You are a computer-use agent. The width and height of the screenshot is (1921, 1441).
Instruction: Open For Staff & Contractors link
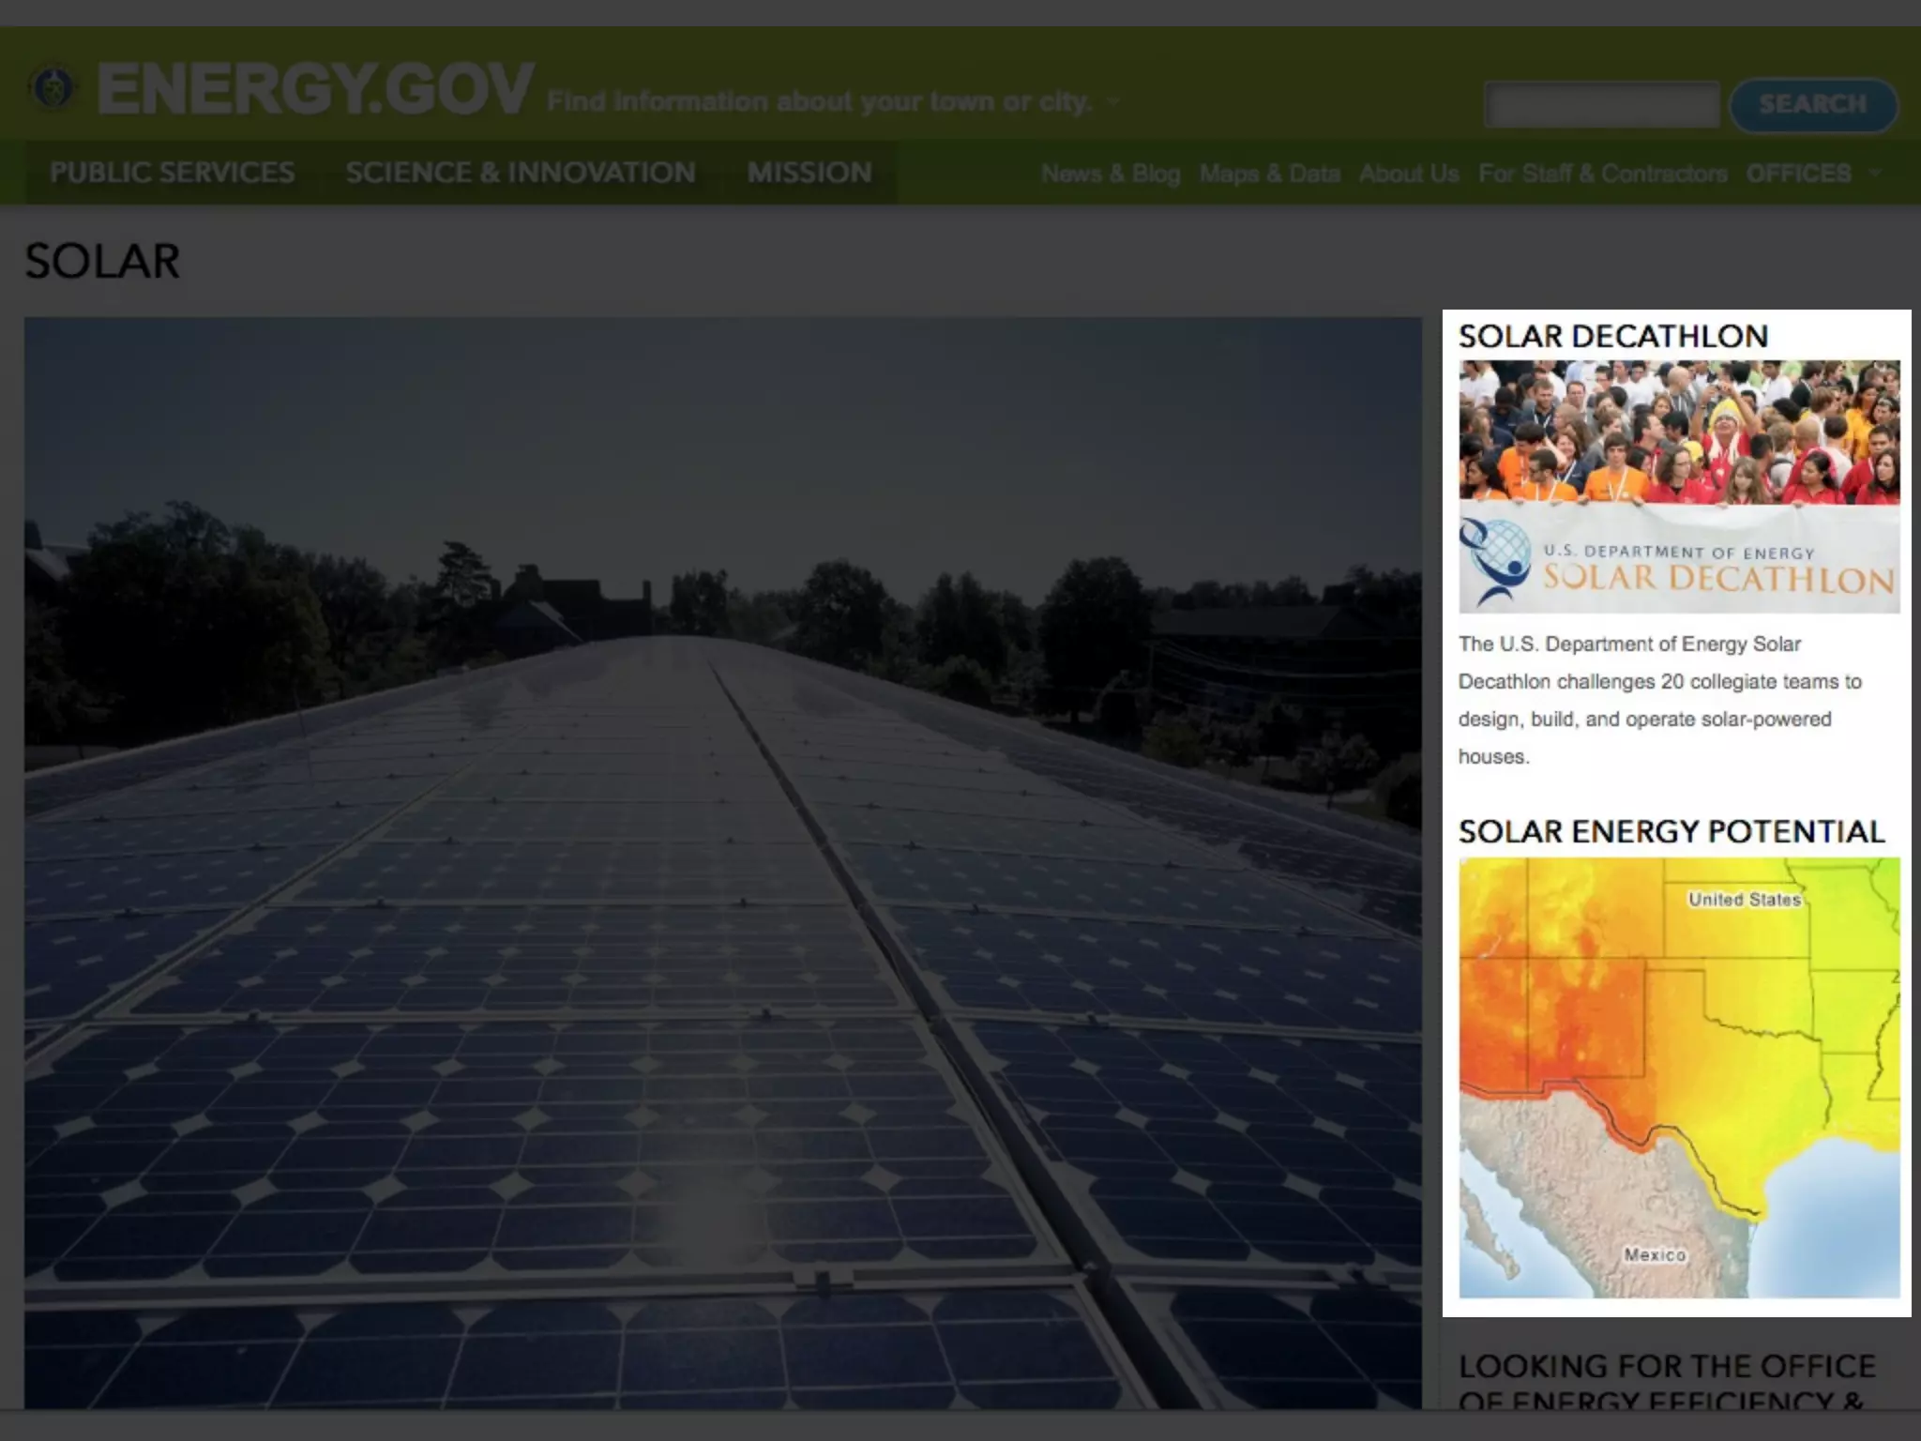pyautogui.click(x=1602, y=174)
